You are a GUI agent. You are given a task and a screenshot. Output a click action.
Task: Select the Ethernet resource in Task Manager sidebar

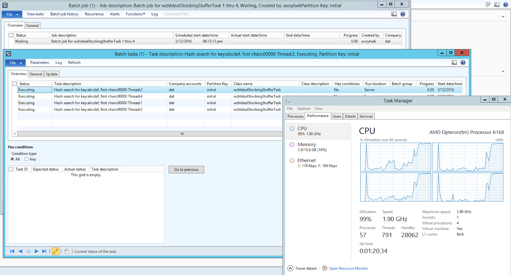pyautogui.click(x=318, y=163)
